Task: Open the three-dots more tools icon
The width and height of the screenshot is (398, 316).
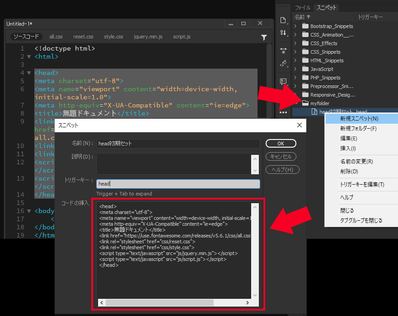Action: click(x=283, y=112)
